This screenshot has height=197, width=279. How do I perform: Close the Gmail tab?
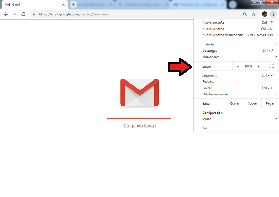pyautogui.click(x=63, y=5)
